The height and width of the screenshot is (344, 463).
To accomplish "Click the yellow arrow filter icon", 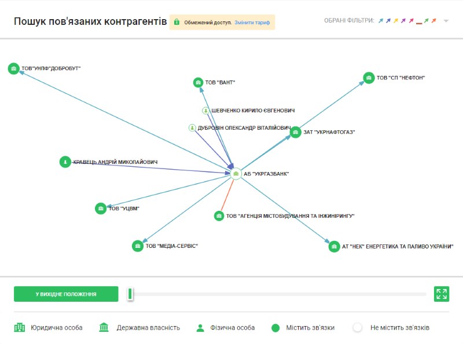I will (396, 21).
